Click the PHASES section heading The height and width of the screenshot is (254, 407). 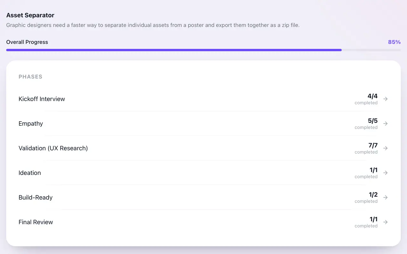31,77
